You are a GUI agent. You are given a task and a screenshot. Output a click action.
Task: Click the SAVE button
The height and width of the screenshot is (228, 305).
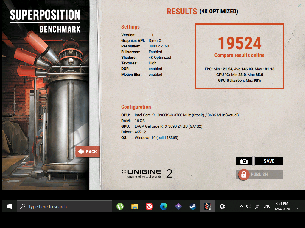[269, 161]
